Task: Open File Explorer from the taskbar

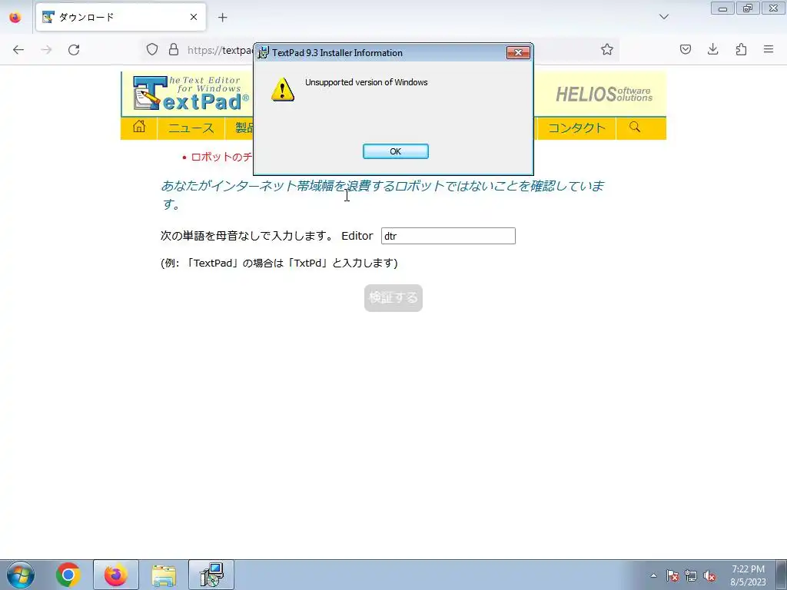Action: [x=164, y=575]
